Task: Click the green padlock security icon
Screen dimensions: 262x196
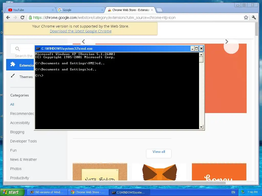Action: (30, 18)
